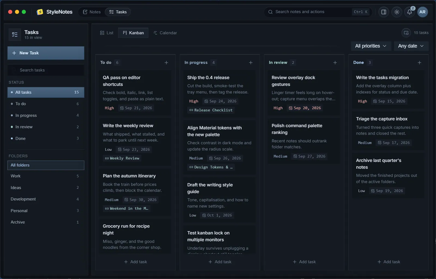This screenshot has height=279, width=436.
Task: Select the Development folder
Action: point(46,199)
